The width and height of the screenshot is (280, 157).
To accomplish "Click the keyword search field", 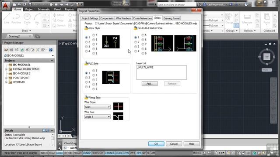I will [x=177, y=5].
